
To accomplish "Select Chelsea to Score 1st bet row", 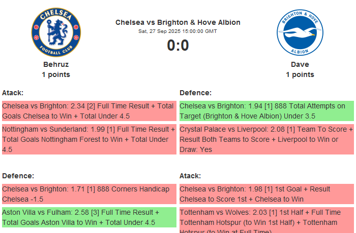I will [x=266, y=194].
